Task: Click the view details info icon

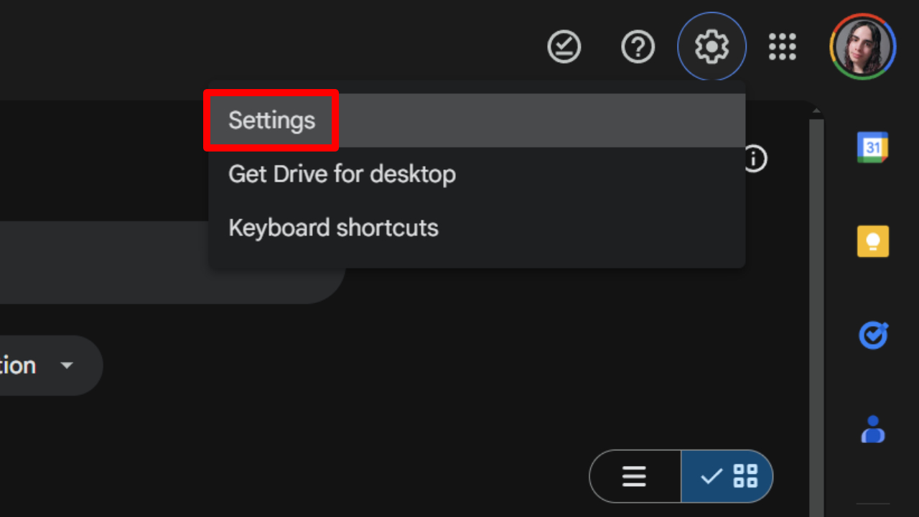Action: coord(755,159)
